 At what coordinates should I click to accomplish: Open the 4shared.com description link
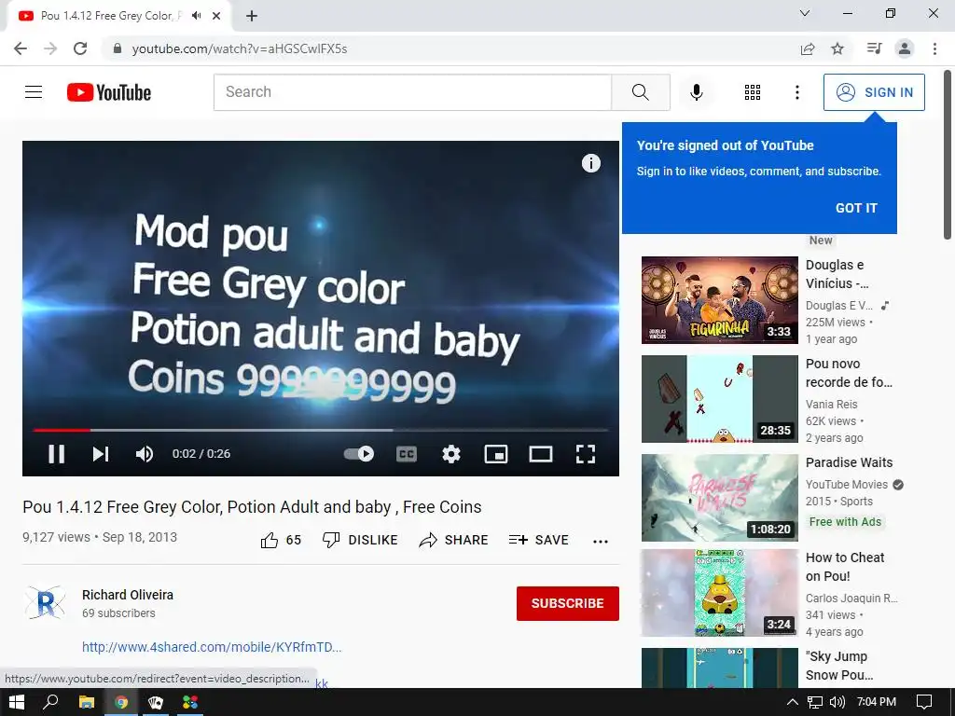coord(212,647)
